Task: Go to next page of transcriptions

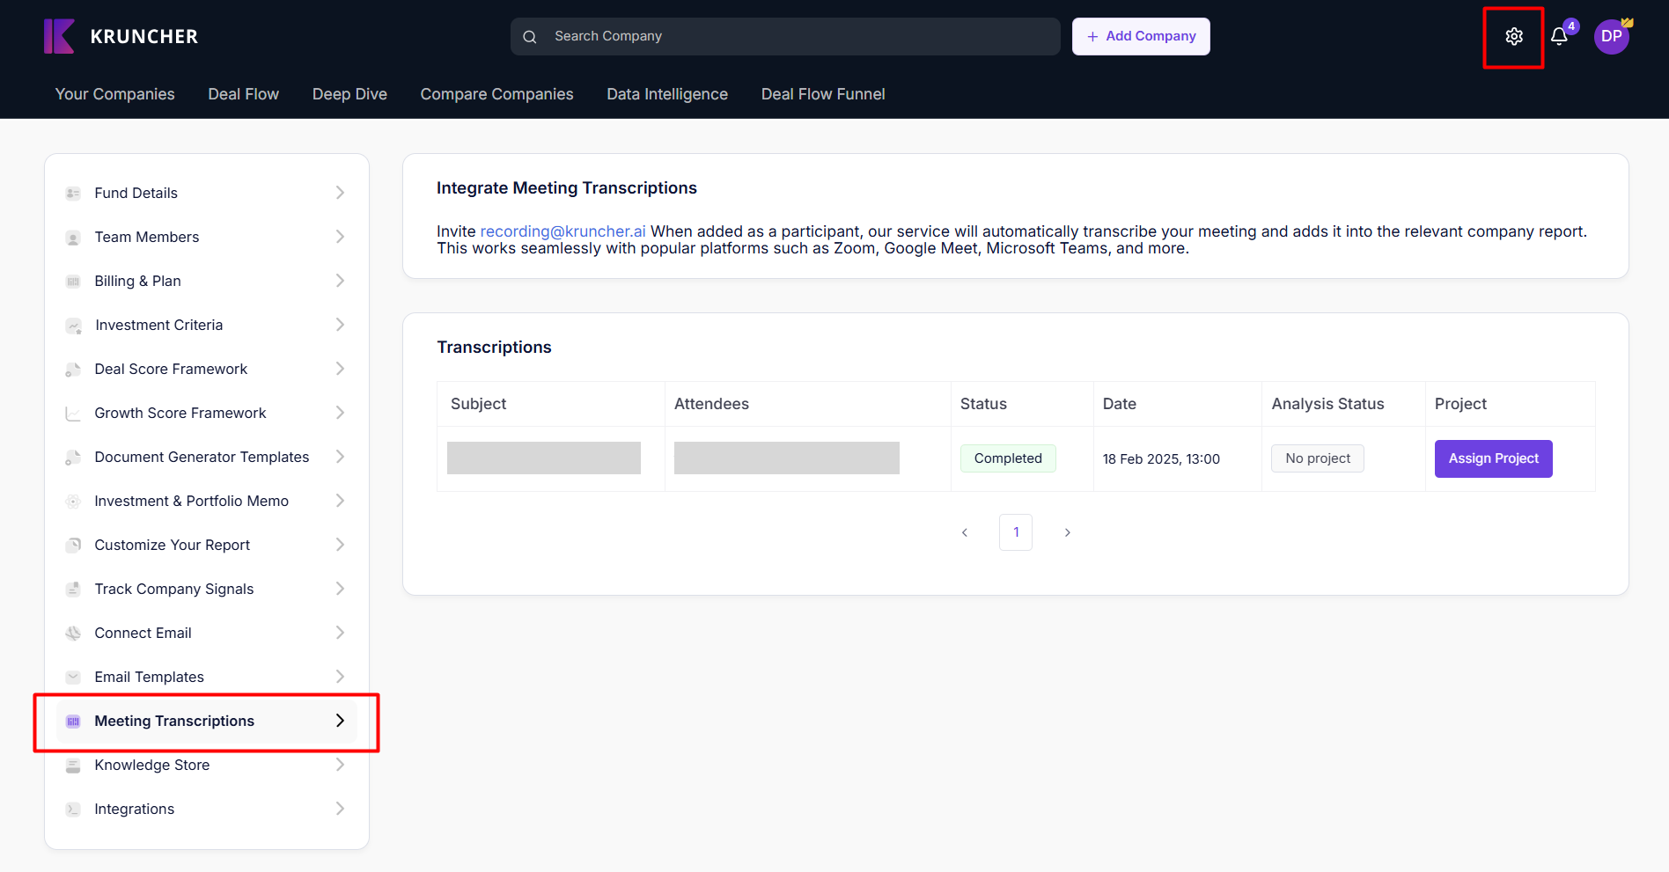Action: click(1067, 532)
